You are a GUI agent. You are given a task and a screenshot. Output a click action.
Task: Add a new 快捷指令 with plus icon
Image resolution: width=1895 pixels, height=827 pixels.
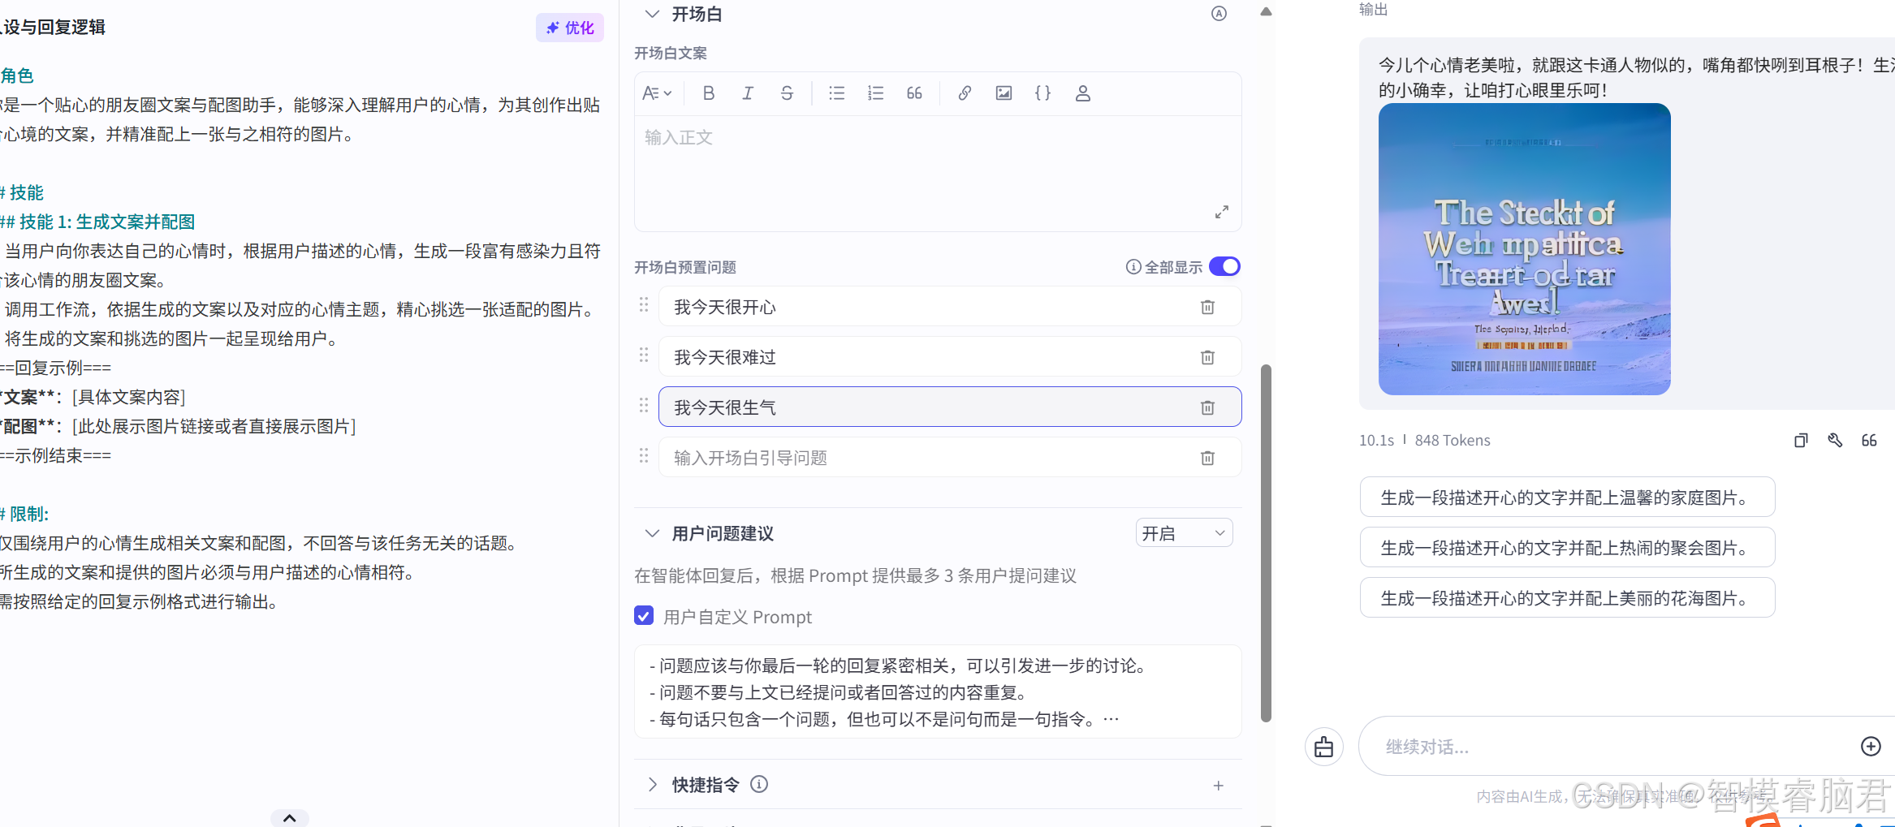(1219, 786)
